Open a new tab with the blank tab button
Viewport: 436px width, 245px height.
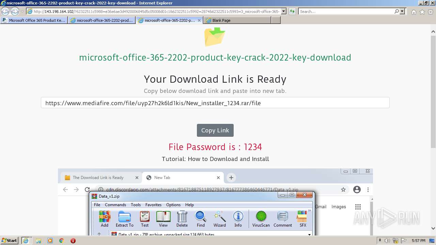point(276,20)
